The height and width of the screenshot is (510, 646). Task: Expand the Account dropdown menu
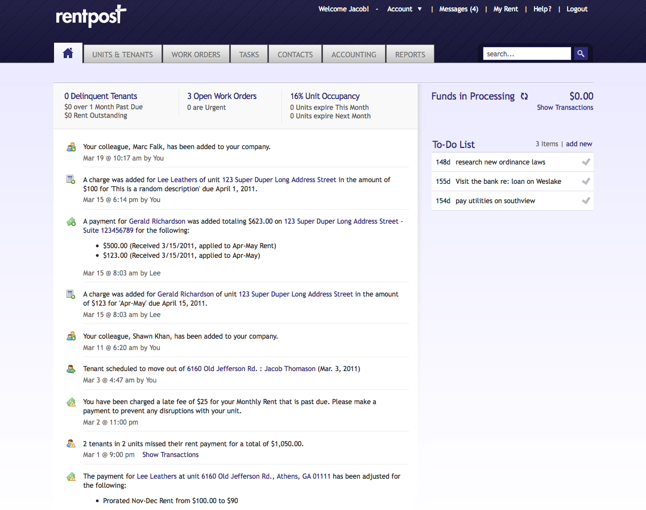(x=404, y=9)
